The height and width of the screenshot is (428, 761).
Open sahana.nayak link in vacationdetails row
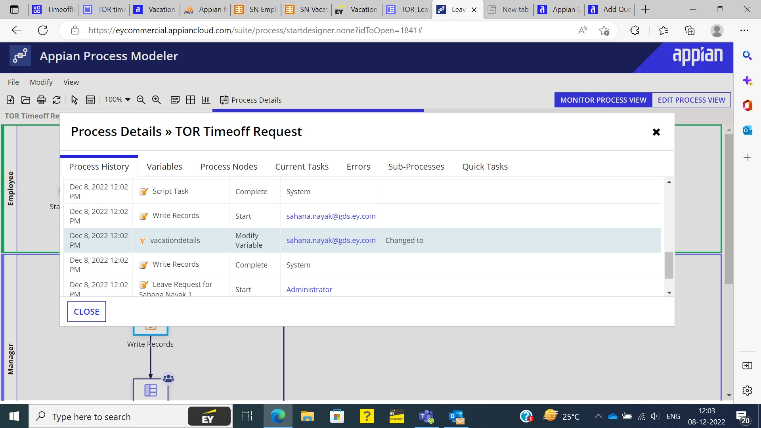(331, 241)
